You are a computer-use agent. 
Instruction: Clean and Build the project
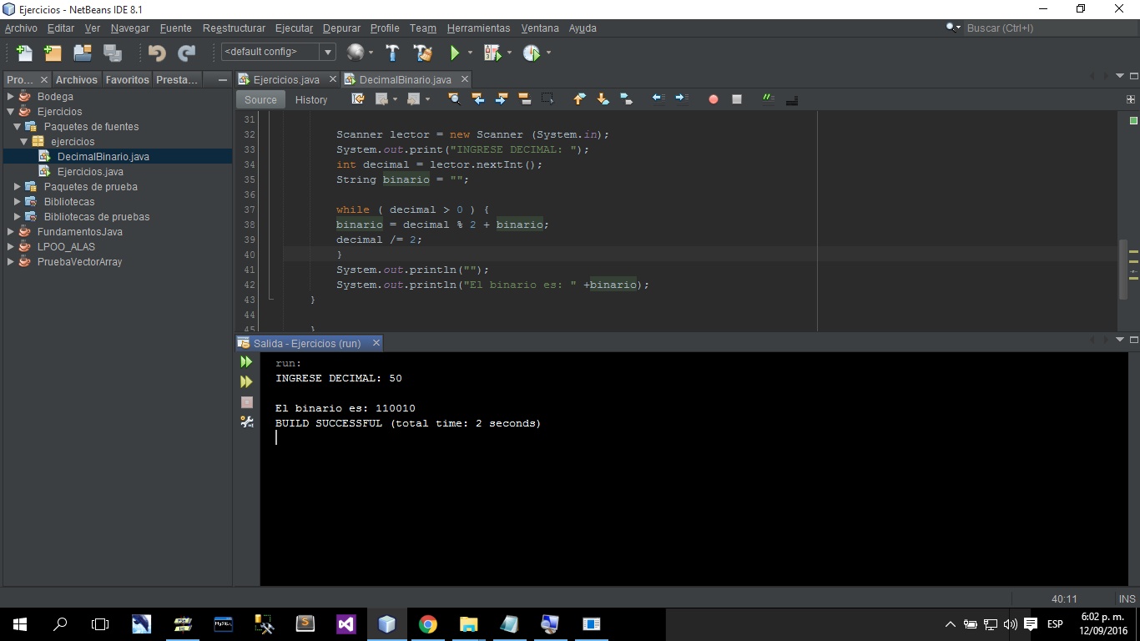click(x=423, y=52)
